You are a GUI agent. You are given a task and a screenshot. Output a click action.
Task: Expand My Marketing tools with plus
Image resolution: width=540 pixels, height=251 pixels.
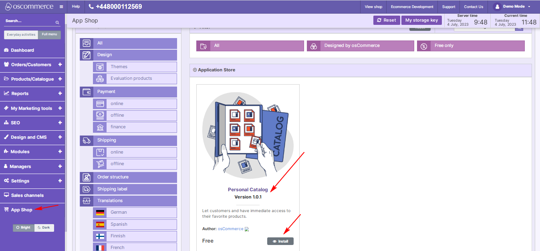pyautogui.click(x=60, y=108)
